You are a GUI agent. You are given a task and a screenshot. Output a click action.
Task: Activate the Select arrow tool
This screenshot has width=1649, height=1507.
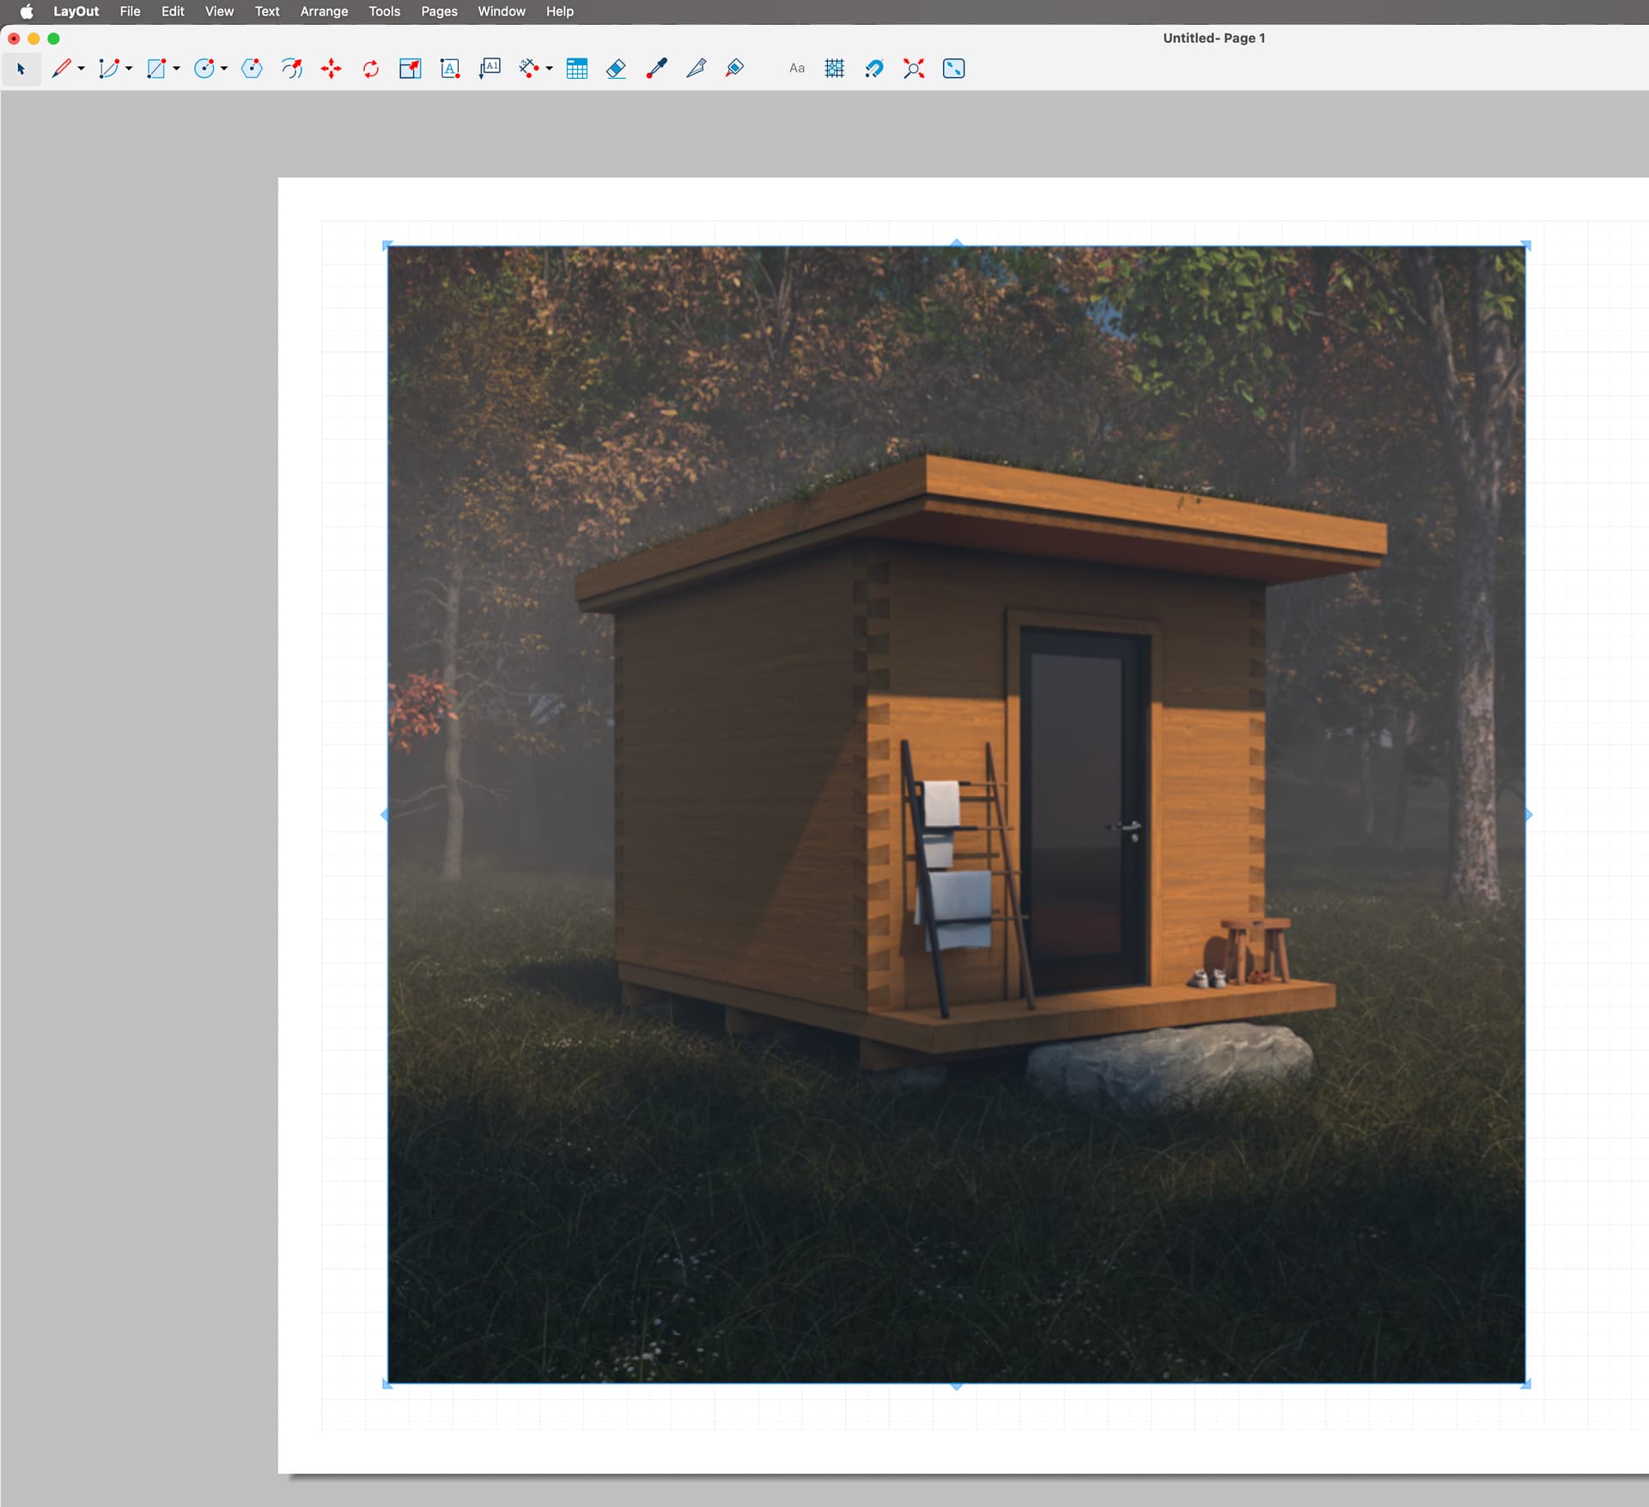(x=21, y=68)
